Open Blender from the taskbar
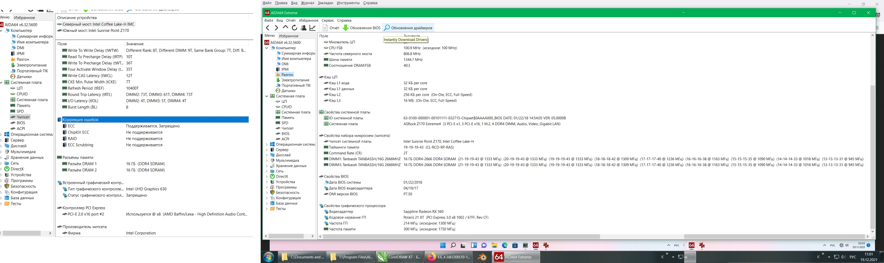This screenshot has height=263, width=884. pyautogui.click(x=482, y=257)
